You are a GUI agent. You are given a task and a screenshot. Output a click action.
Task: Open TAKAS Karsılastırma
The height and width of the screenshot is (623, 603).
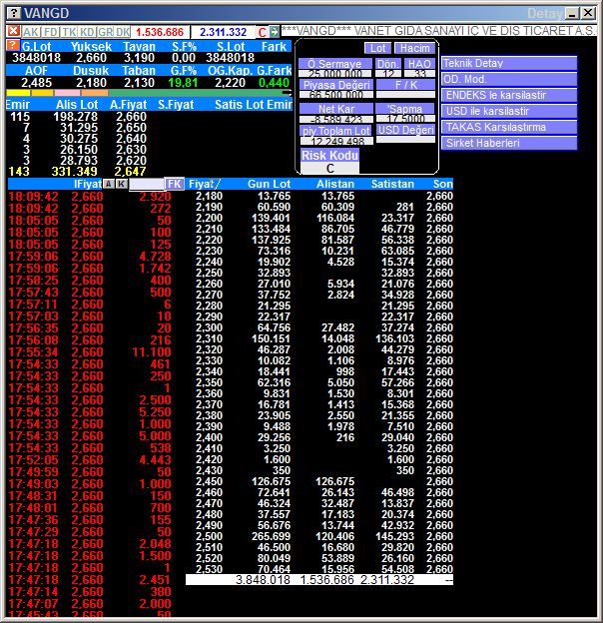pyautogui.click(x=509, y=127)
